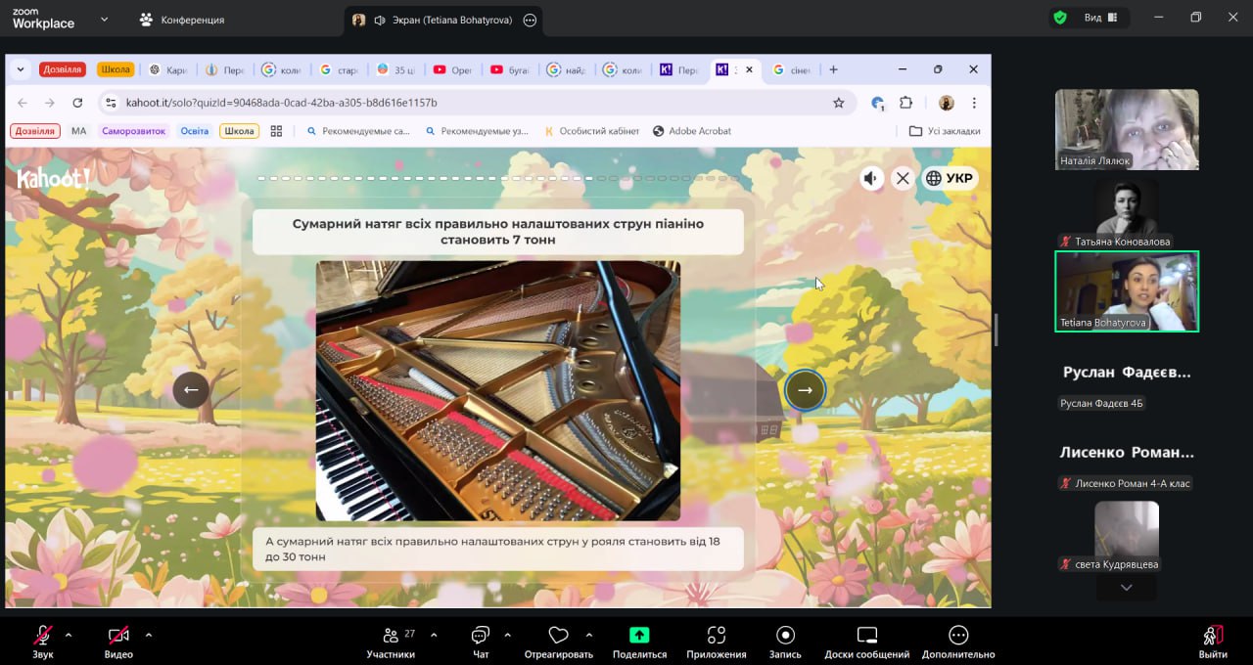This screenshot has height=665, width=1253.
Task: Open Дополнительно more options icon
Action: (957, 636)
